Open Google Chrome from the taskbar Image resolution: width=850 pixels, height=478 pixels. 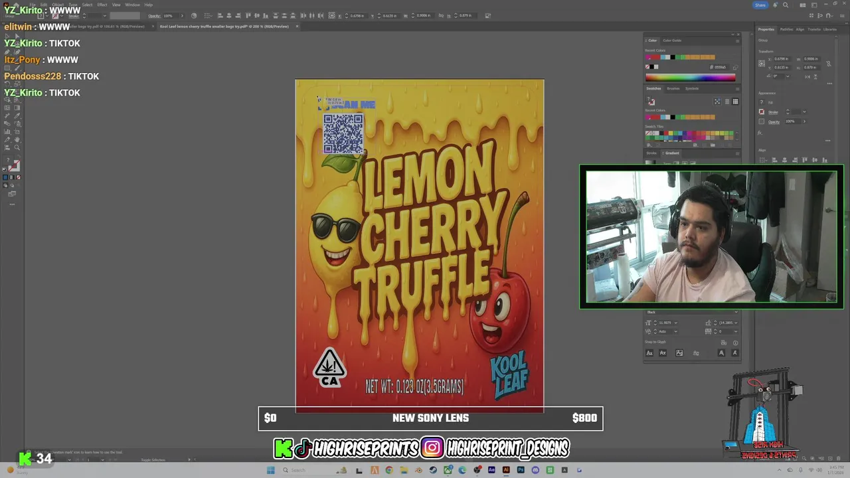(389, 470)
